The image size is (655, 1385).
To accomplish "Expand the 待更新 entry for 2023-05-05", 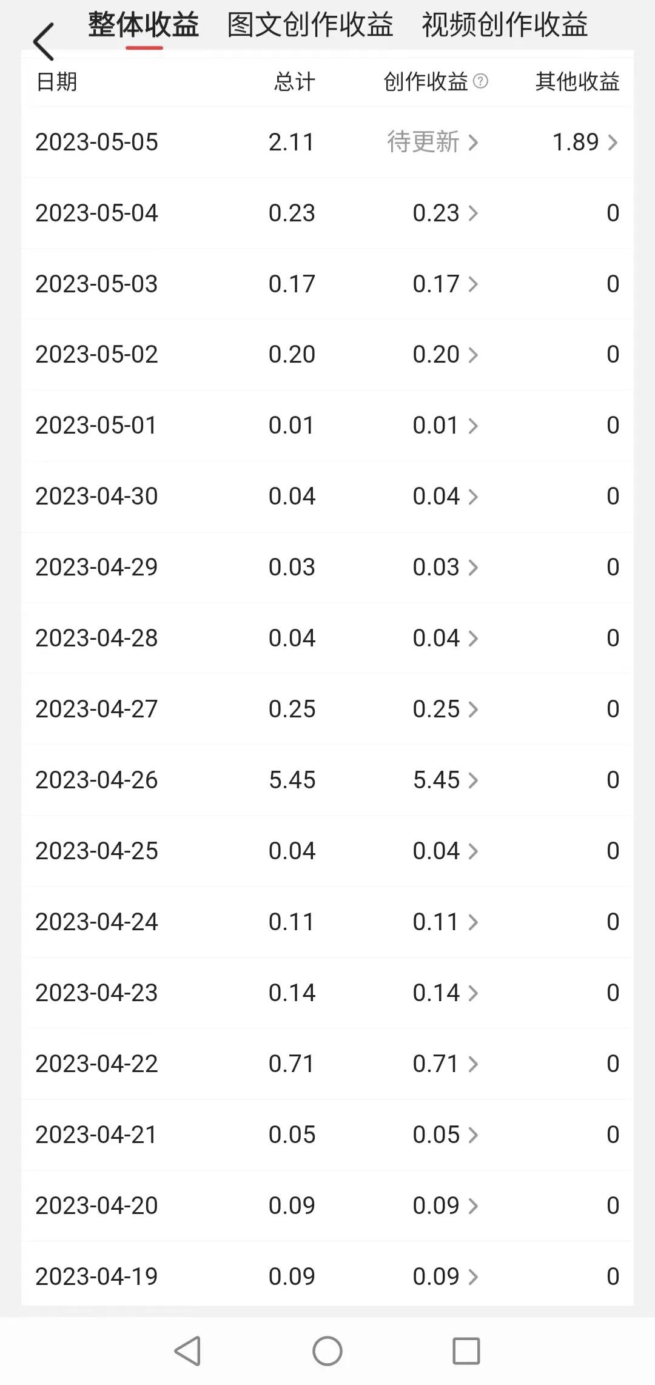I will coord(433,143).
